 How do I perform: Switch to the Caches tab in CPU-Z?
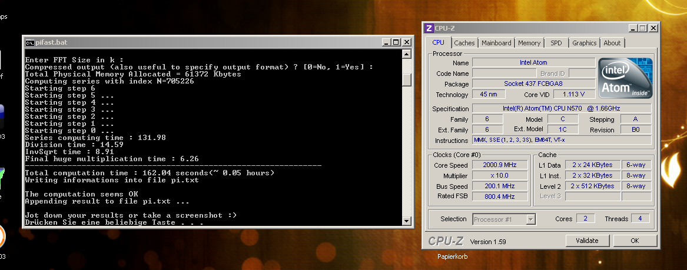point(464,43)
